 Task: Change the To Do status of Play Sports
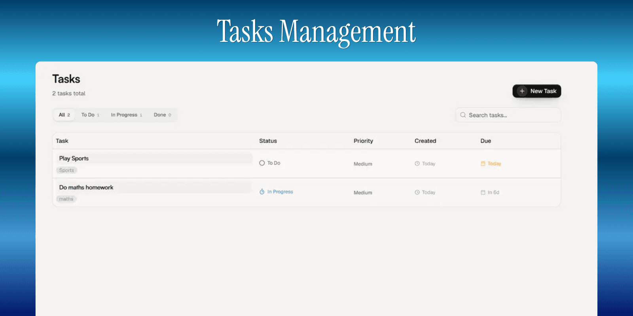pos(270,163)
